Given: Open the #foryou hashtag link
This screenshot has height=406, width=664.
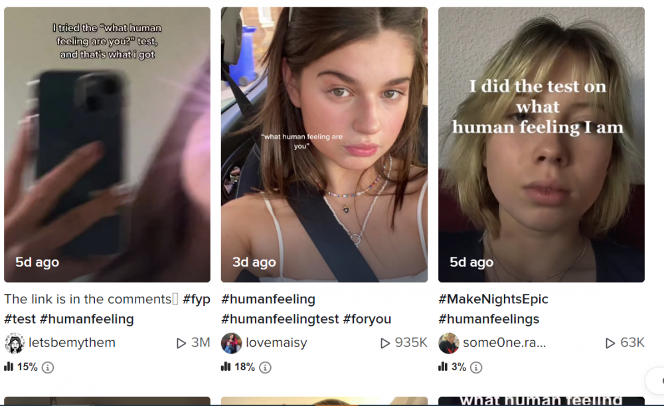Looking at the screenshot, I should pyautogui.click(x=367, y=319).
